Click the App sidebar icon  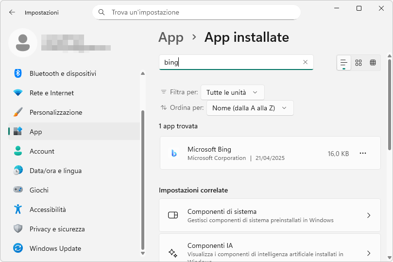pos(18,131)
